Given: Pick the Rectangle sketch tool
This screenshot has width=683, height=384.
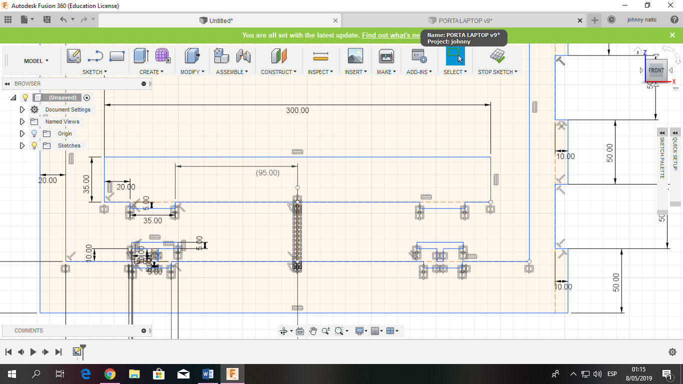Looking at the screenshot, I should point(116,56).
